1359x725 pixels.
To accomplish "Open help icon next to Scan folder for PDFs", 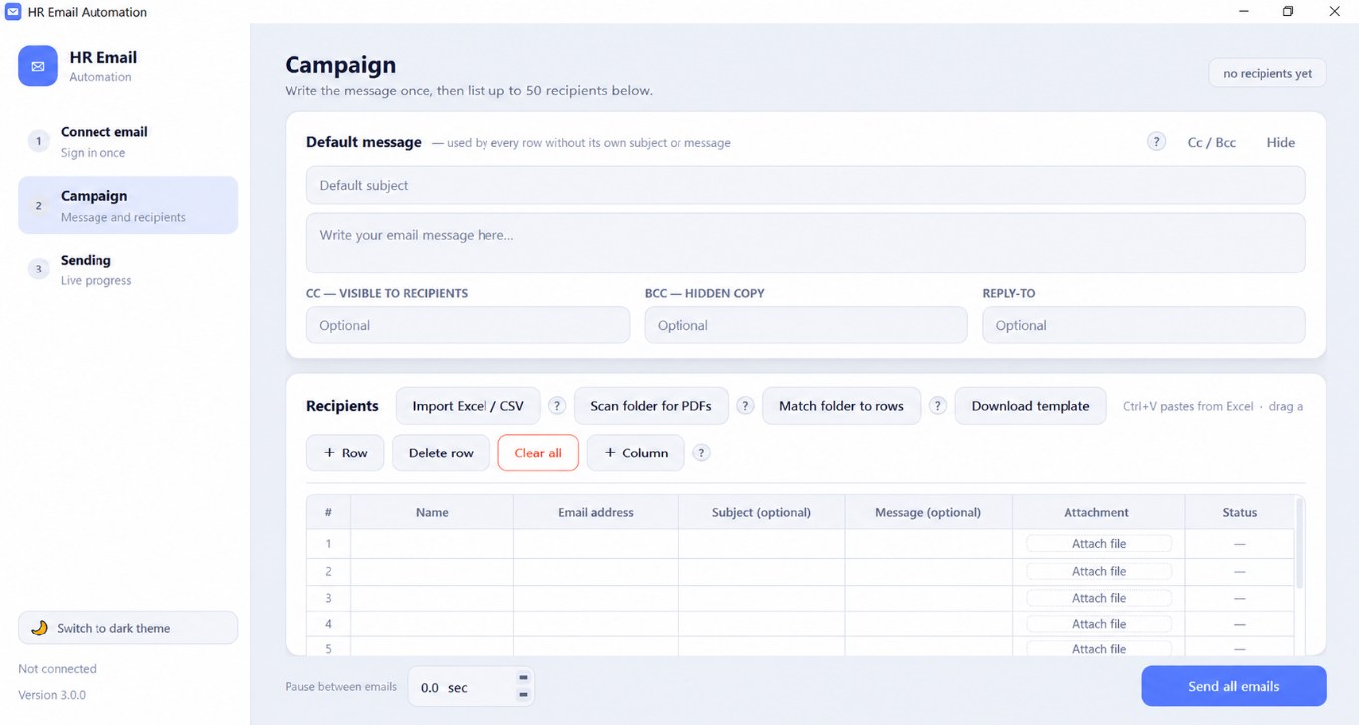I will [x=745, y=406].
